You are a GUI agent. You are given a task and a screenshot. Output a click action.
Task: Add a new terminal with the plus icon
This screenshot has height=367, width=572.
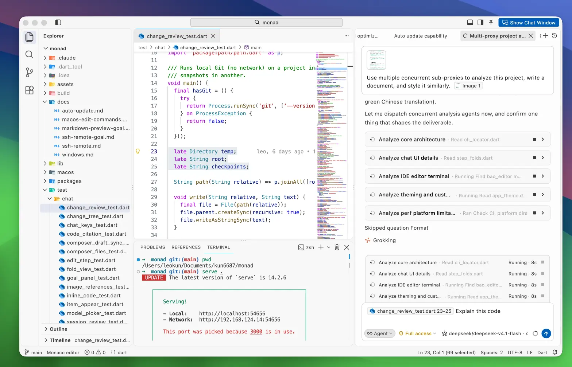click(x=321, y=247)
